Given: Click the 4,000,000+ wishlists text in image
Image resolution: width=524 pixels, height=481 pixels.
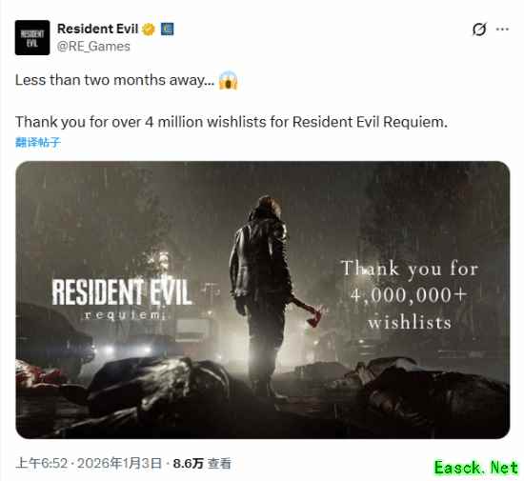Looking at the screenshot, I should click(x=410, y=295).
